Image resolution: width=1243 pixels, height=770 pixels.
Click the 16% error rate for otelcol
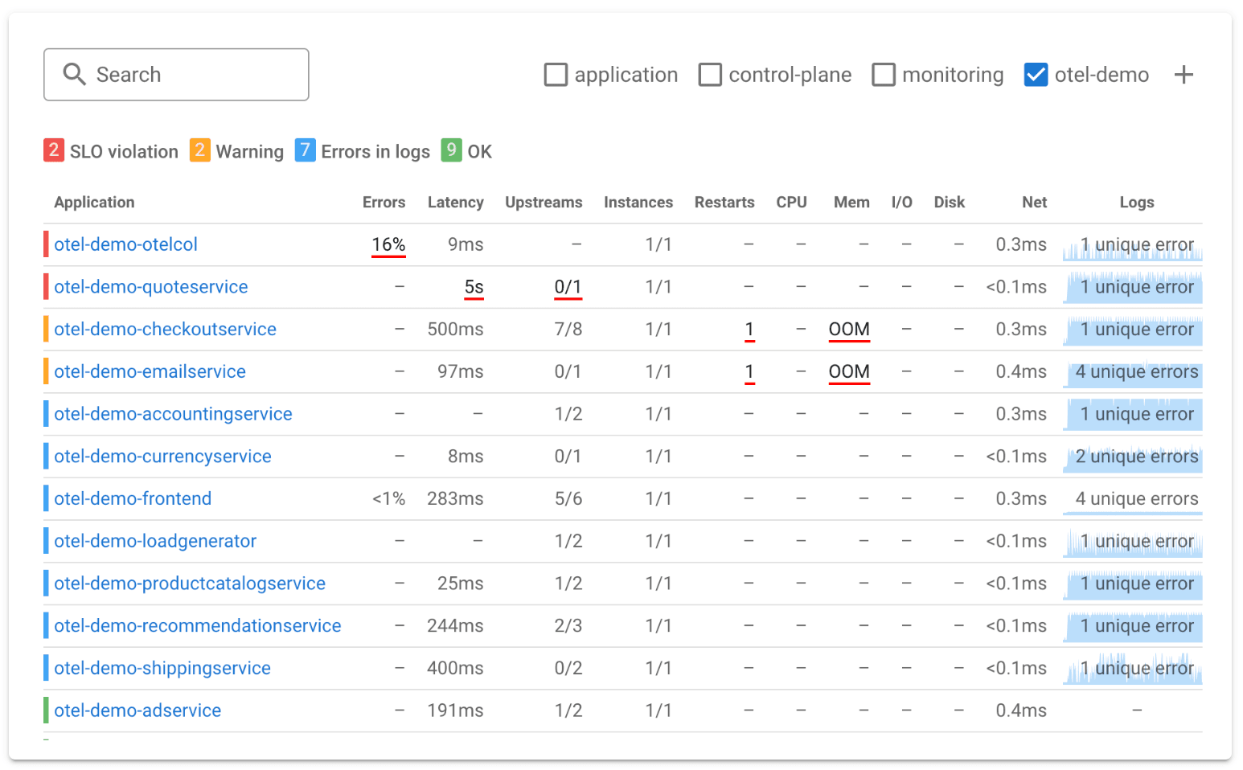(388, 245)
